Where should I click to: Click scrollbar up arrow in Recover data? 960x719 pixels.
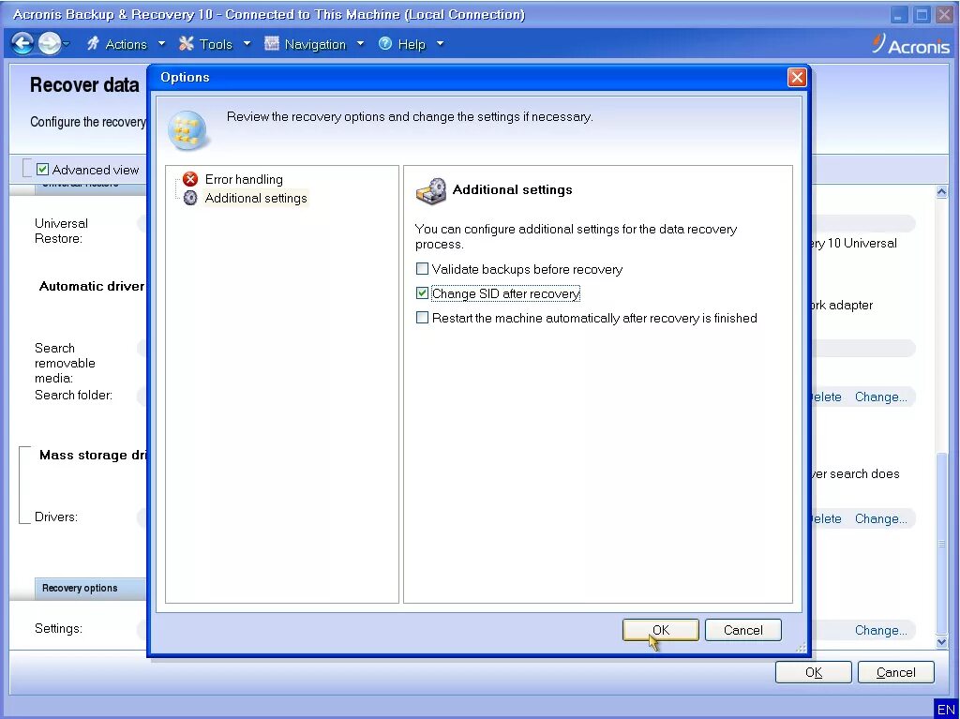941,191
